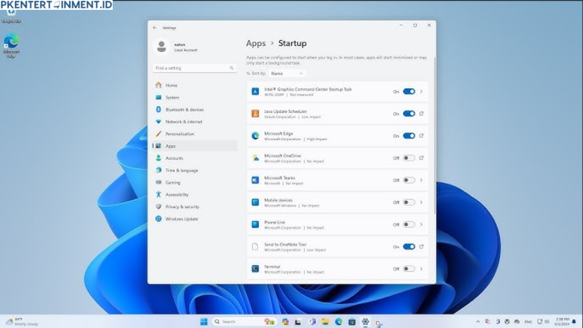
Task: Select System in Settings navigation
Action: click(195, 97)
